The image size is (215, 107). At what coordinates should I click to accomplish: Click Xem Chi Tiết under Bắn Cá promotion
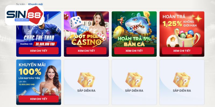coord(134,51)
